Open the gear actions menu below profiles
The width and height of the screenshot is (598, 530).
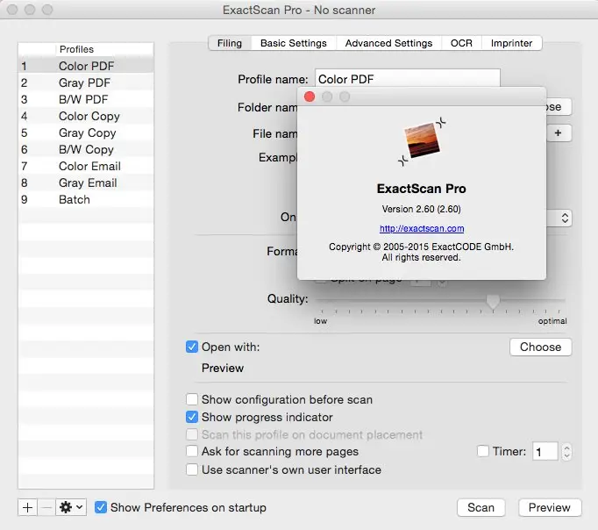[x=71, y=507]
